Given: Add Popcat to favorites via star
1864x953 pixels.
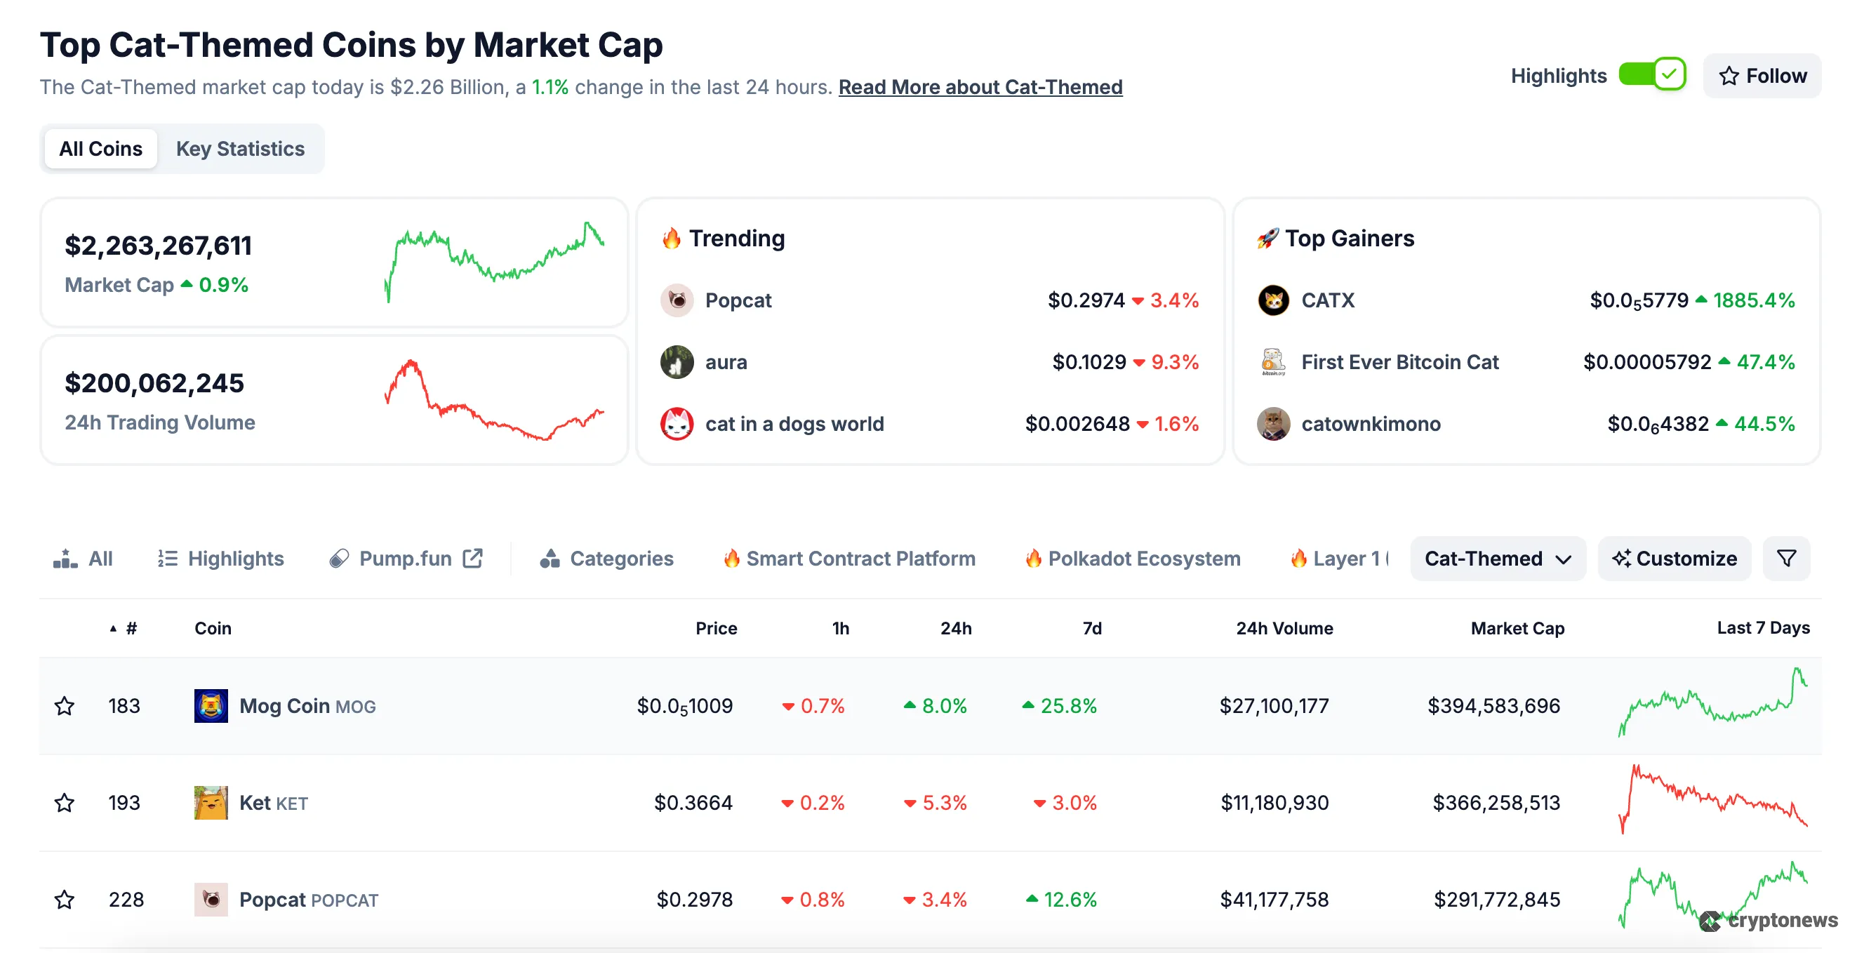Looking at the screenshot, I should pos(65,900).
